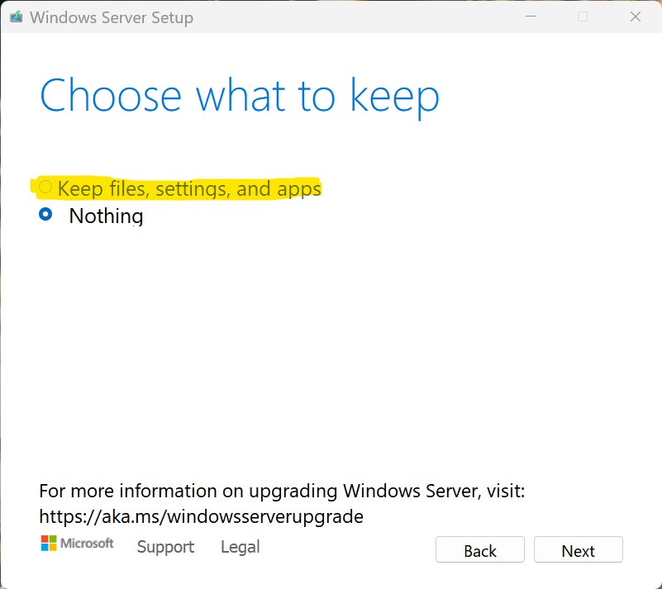Click the four-color Microsoft logo squares

(49, 543)
